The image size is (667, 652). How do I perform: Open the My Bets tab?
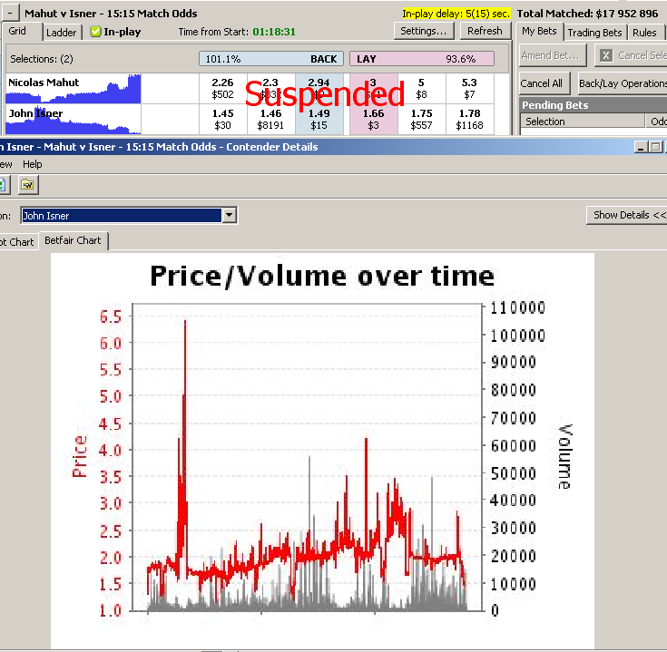(539, 32)
